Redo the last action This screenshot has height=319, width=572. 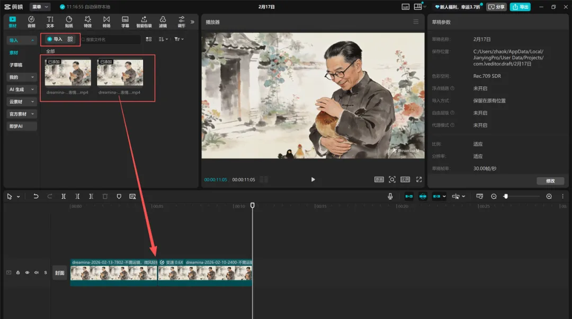point(50,197)
